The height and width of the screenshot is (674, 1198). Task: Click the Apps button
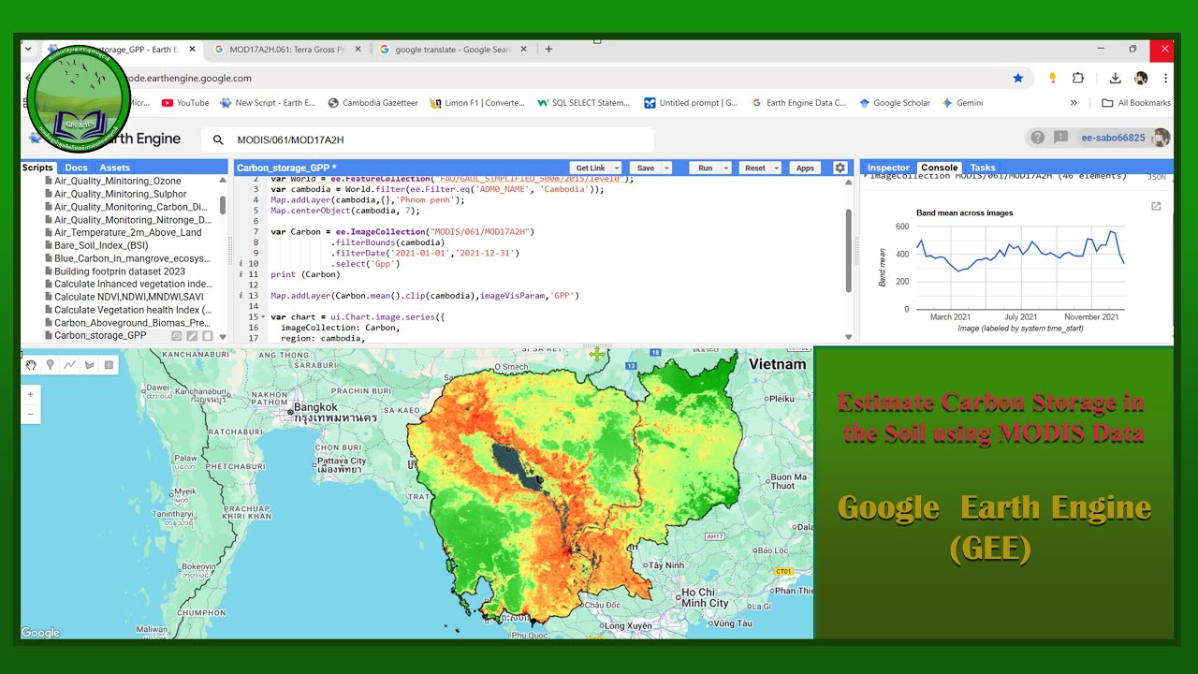tap(805, 168)
